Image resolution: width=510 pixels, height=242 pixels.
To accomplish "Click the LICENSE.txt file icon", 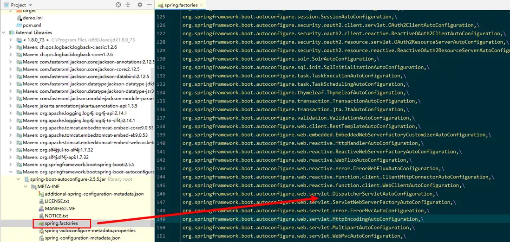I will click(x=41, y=201).
